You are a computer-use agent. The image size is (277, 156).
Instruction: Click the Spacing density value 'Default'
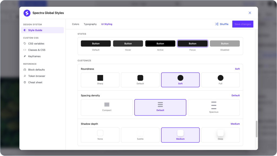point(236,95)
